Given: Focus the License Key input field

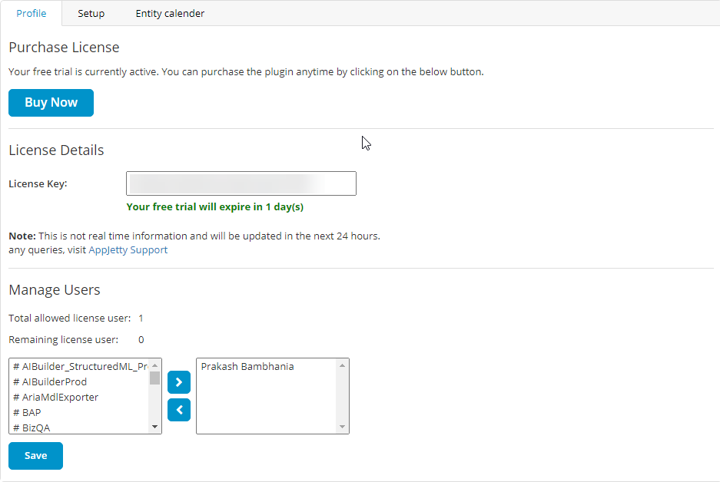Looking at the screenshot, I should coord(241,183).
